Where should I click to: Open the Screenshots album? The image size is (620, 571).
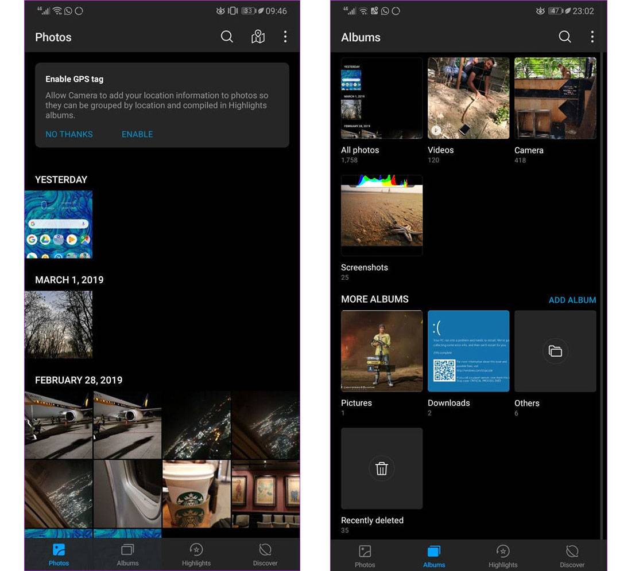382,216
